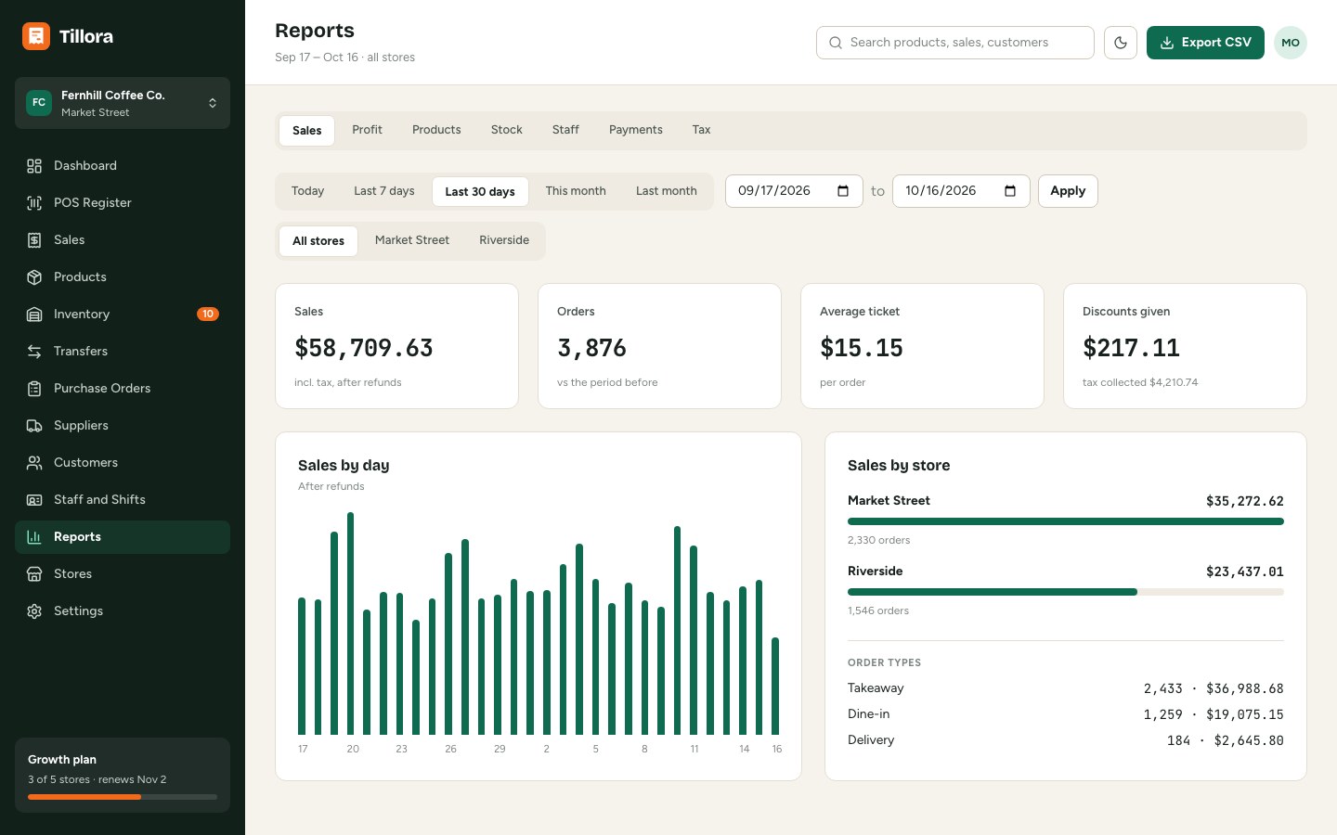Open Inventory in the sidebar
1337x835 pixels.
pos(123,315)
